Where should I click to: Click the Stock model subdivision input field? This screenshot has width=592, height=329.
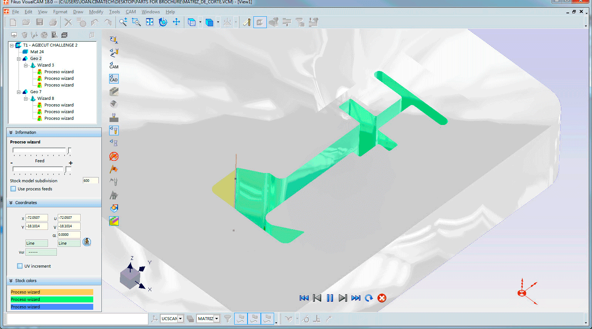click(90, 181)
